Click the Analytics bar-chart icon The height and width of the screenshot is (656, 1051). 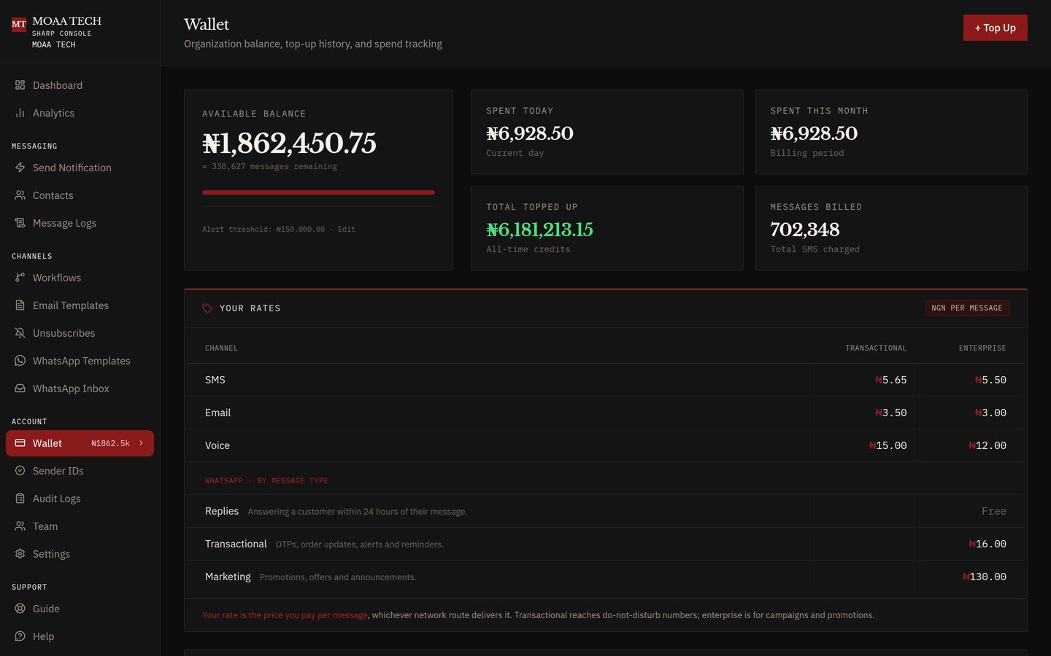20,113
